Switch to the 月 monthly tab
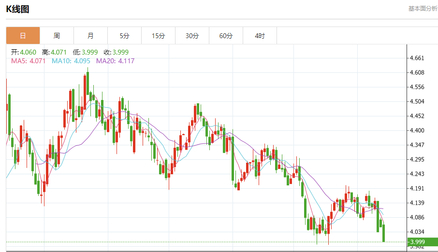The height and width of the screenshot is (252, 438). click(90, 36)
